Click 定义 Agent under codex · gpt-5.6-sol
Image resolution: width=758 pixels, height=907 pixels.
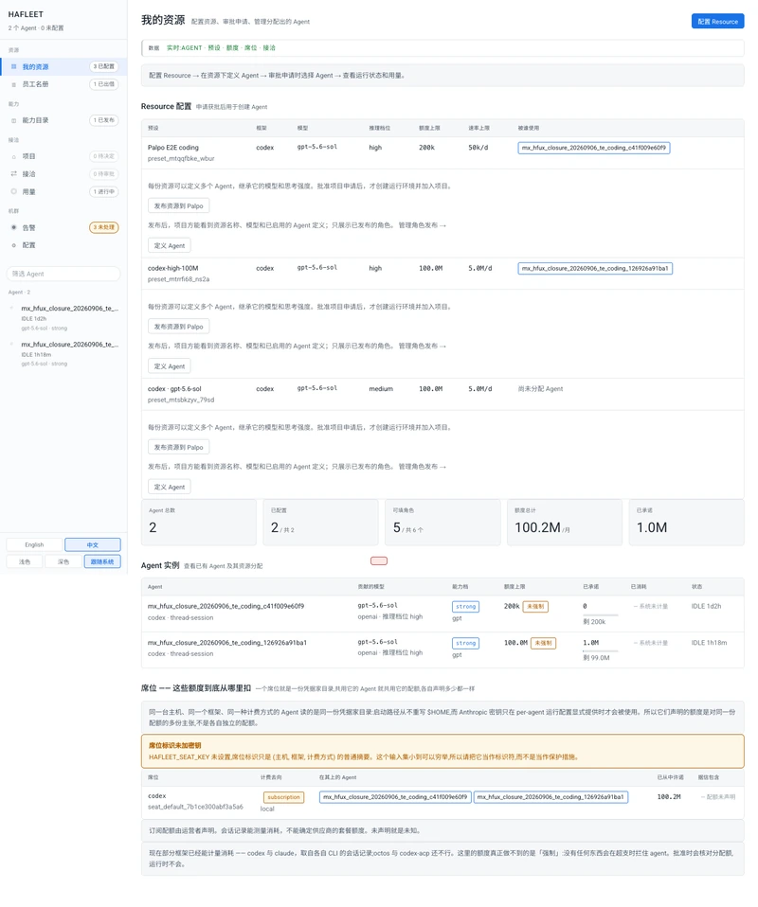pos(169,487)
